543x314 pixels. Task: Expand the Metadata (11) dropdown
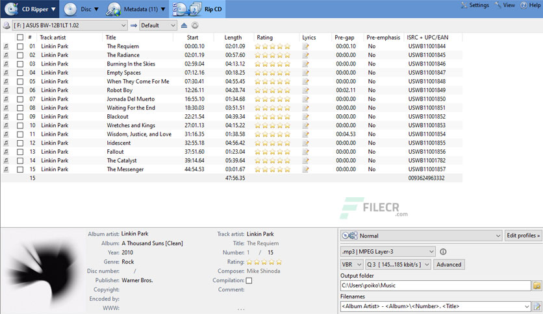click(163, 9)
